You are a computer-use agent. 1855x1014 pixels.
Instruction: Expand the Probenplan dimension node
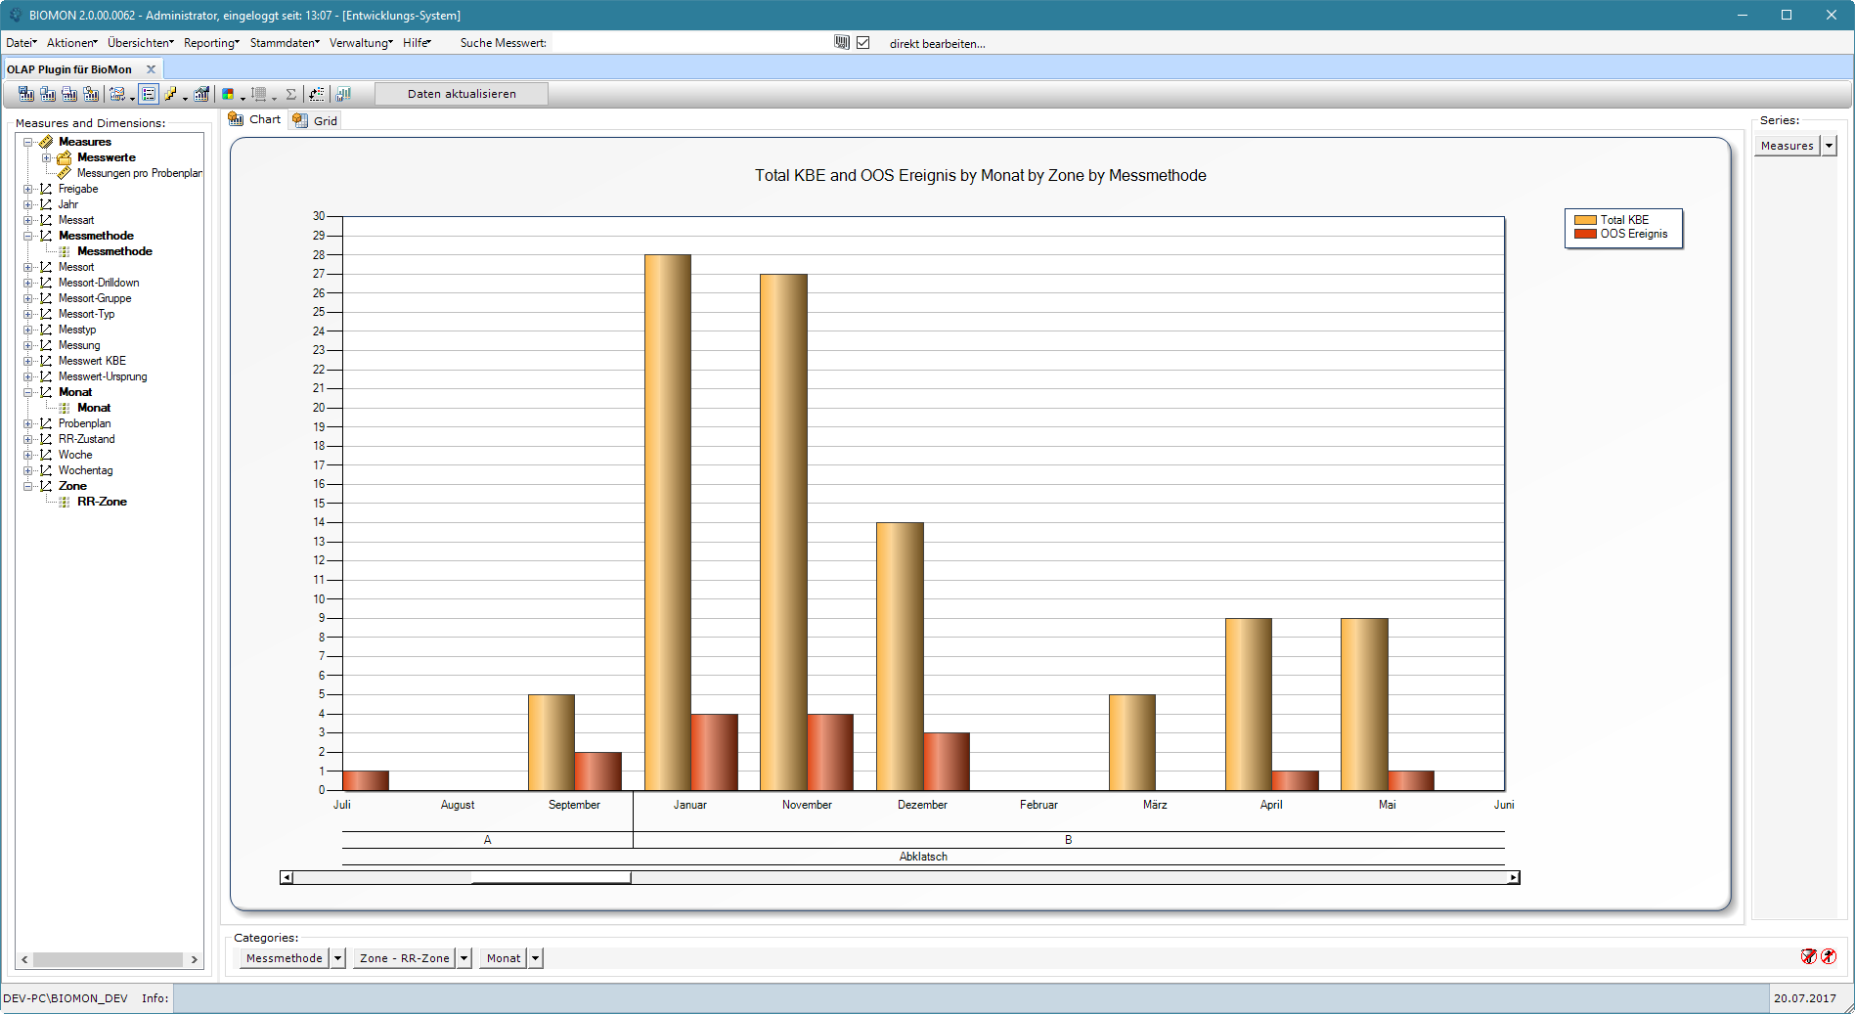29,423
